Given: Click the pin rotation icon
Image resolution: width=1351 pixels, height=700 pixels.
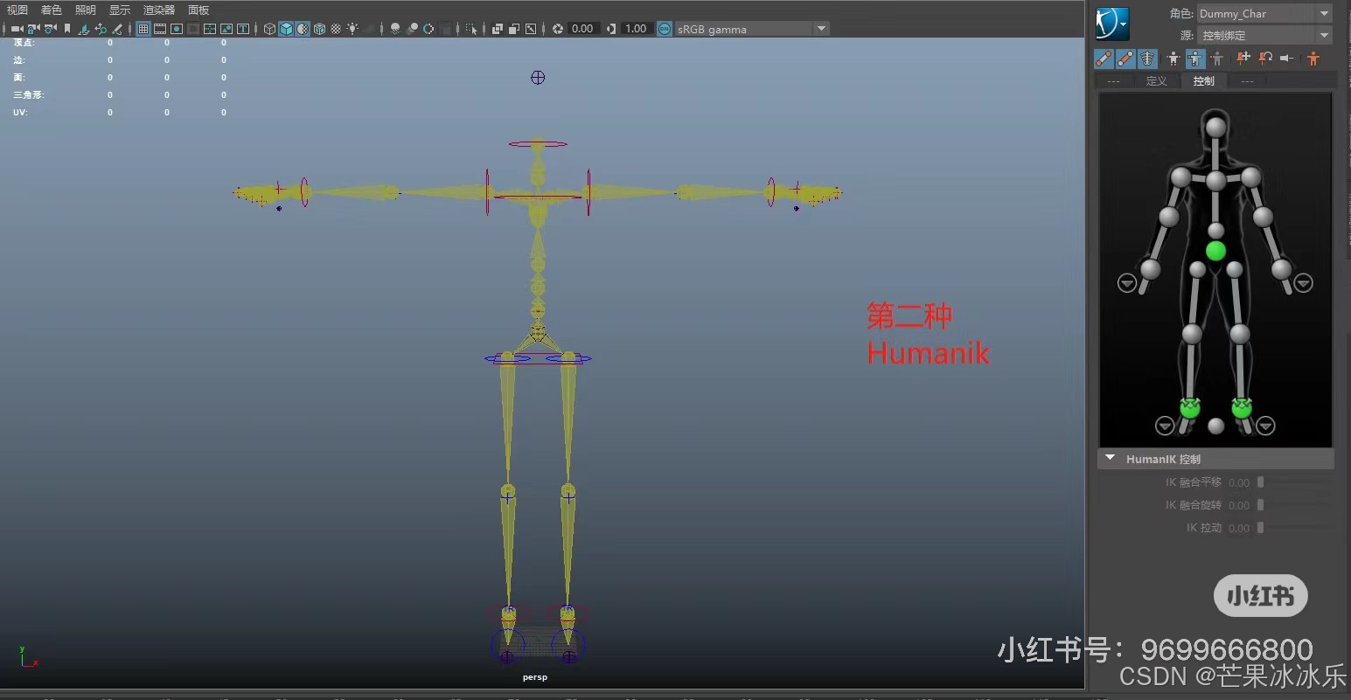Looking at the screenshot, I should click(x=1265, y=59).
